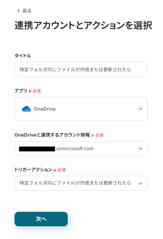The image size is (163, 239).
Task: Open the onmicrosoft.com account selector
Action: point(81,148)
